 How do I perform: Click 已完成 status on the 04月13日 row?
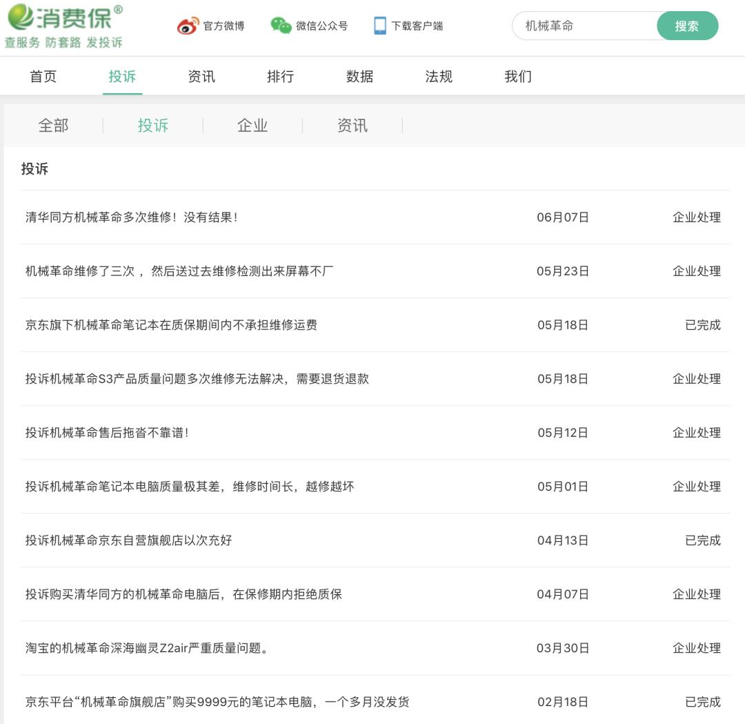(703, 540)
